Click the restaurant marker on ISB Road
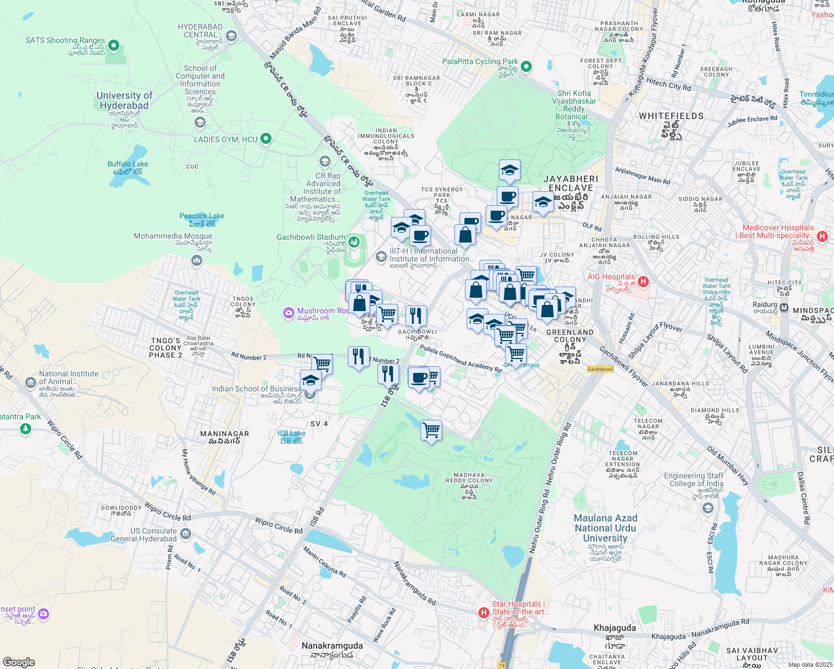The height and width of the screenshot is (669, 834). coord(388,374)
